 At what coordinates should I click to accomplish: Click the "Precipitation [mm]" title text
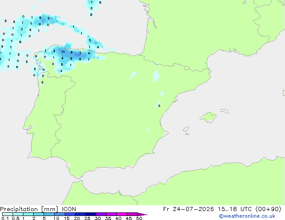point(29,209)
